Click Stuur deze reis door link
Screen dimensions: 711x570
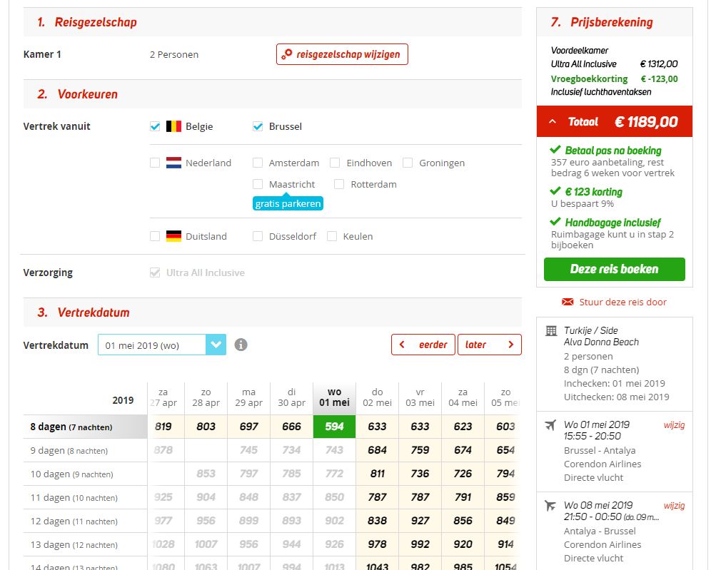(622, 302)
